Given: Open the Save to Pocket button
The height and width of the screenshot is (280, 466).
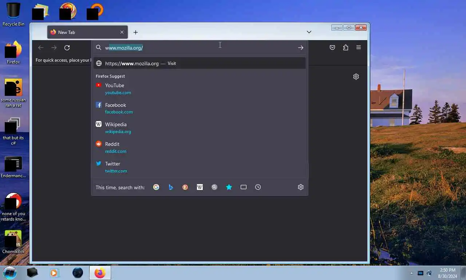Looking at the screenshot, I should click(x=332, y=48).
